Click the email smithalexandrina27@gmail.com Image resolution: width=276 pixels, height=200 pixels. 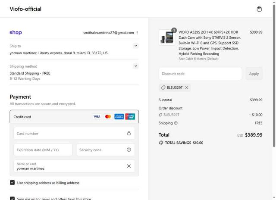108,33
